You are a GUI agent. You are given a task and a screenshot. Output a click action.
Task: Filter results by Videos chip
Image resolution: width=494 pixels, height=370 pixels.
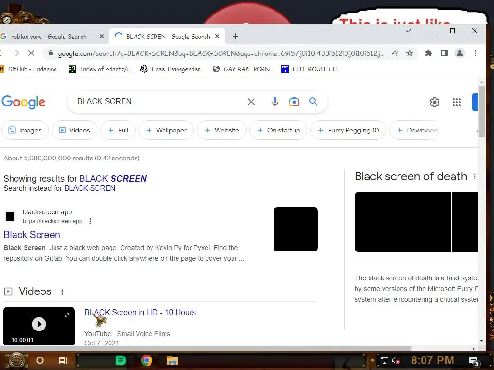(74, 130)
